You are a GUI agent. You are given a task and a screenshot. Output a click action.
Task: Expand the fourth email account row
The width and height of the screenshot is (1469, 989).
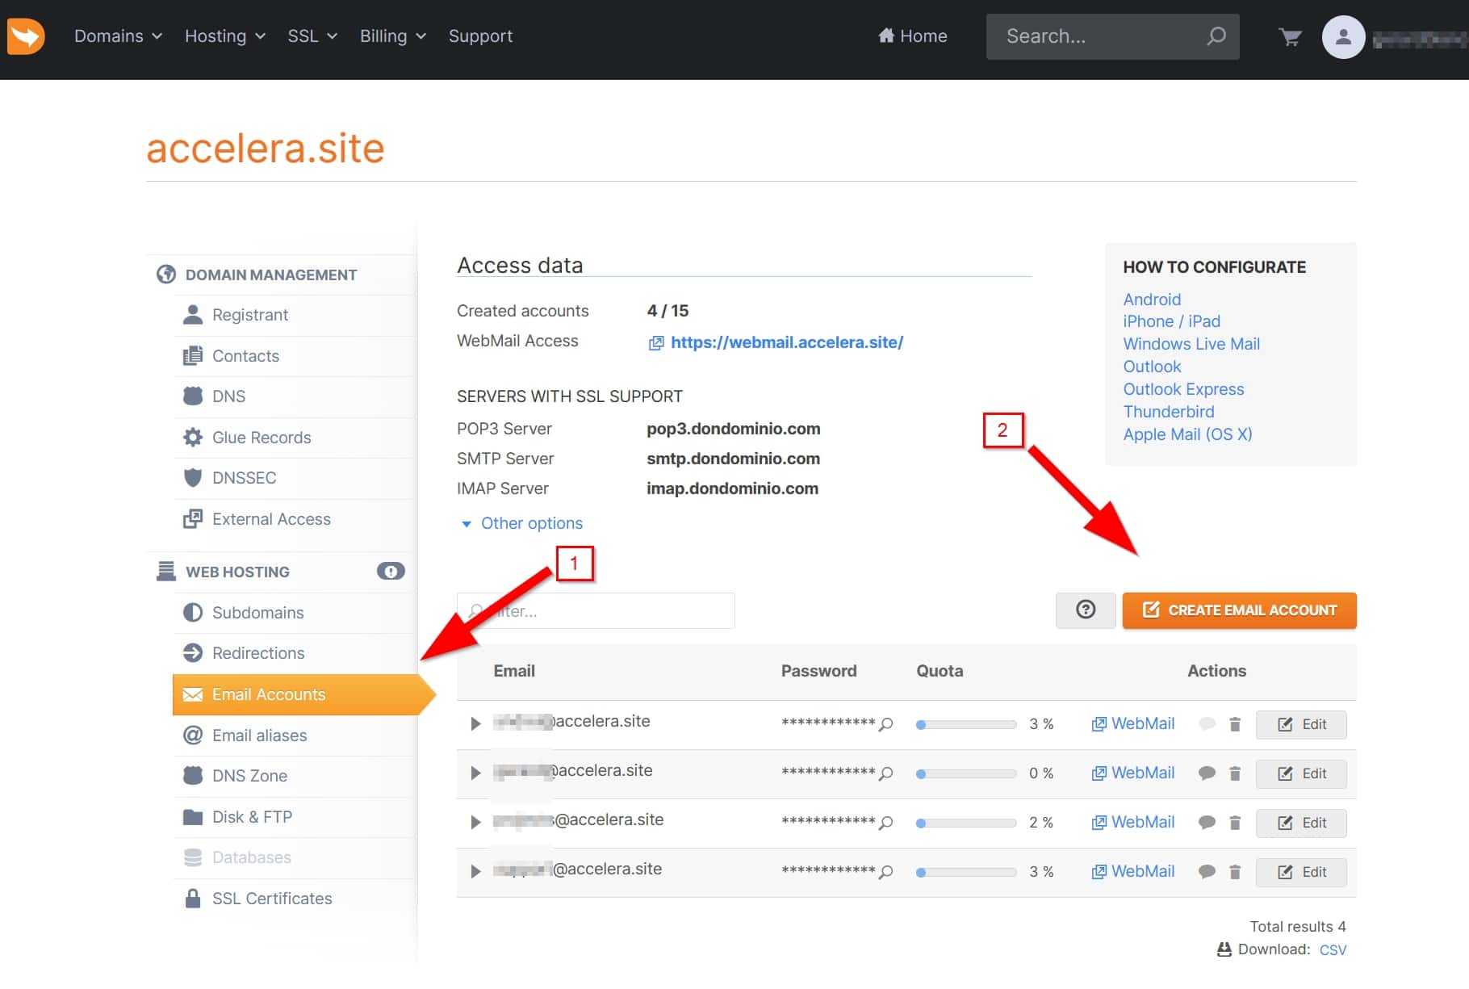[475, 871]
